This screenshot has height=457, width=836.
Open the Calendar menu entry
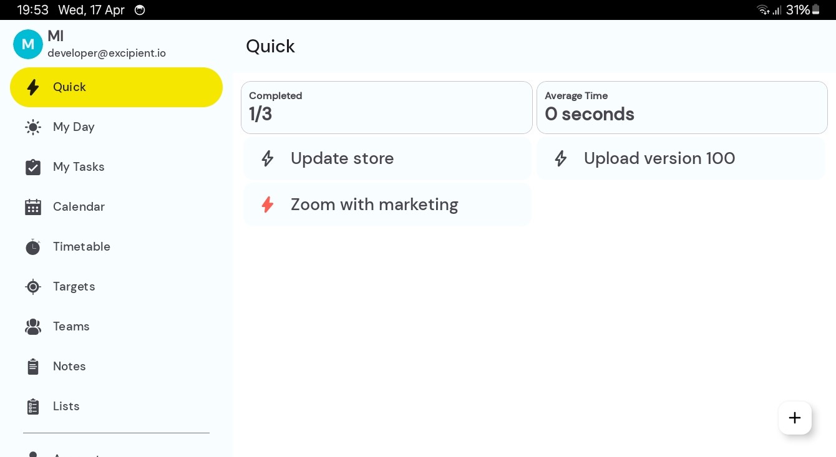click(x=79, y=207)
